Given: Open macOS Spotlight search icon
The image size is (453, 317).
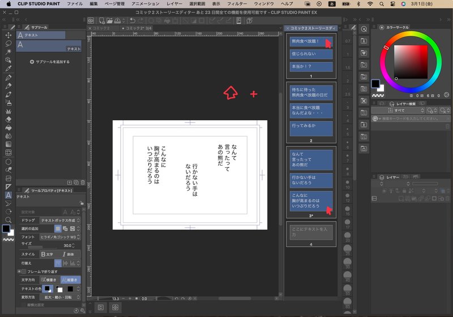Looking at the screenshot, I should [382, 4].
